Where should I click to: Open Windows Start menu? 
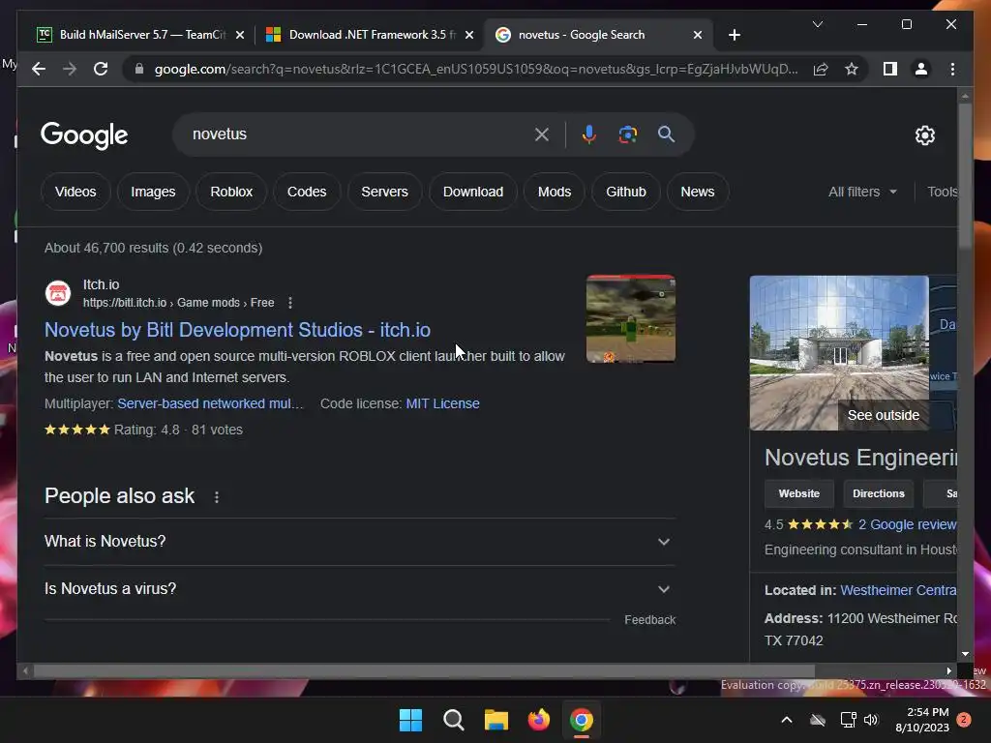coord(410,720)
